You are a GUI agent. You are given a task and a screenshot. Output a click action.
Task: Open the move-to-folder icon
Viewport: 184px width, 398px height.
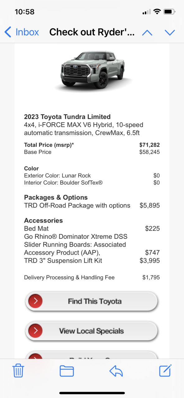(67, 371)
